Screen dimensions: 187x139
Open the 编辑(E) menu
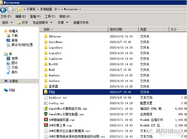point(21,16)
